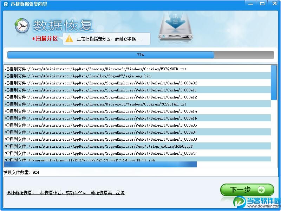
Task: Select the etilqs_wROLZq4bSk8gqFF temp file row
Action: click(137, 146)
